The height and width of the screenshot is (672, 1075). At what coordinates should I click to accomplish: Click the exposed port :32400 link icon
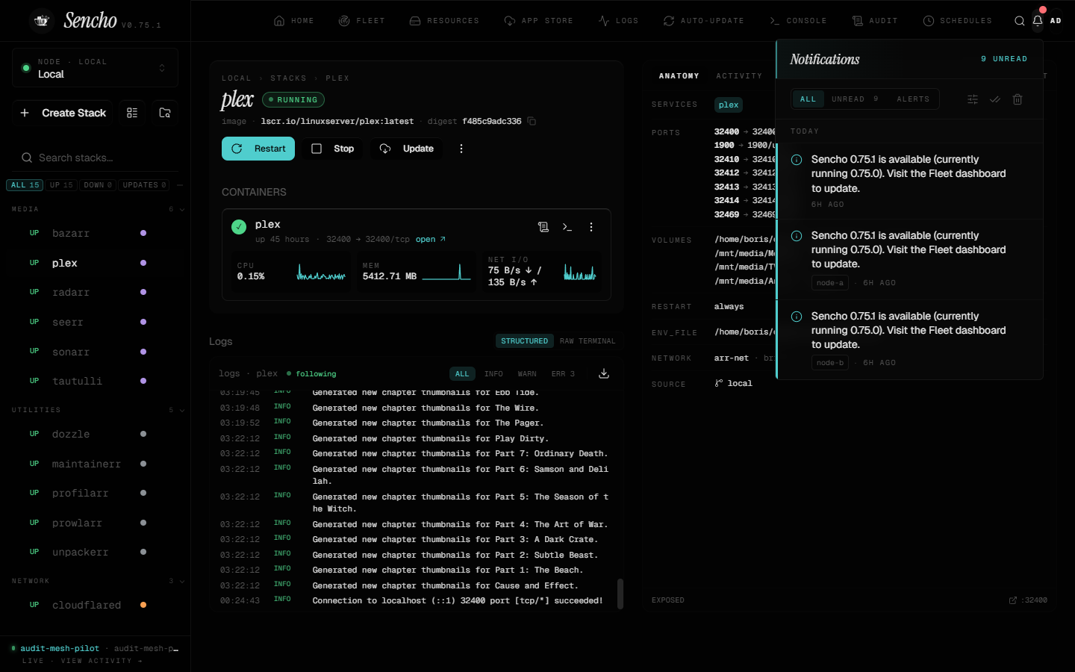click(x=1013, y=600)
